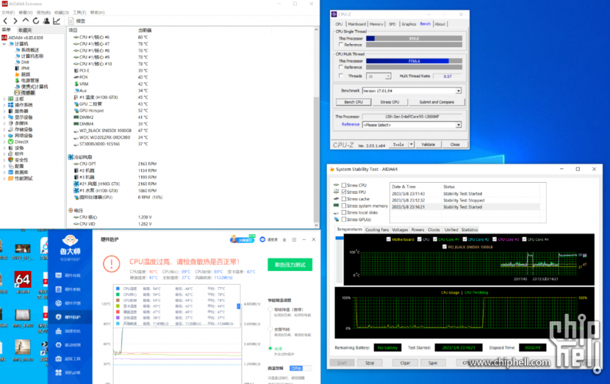Click Save button in Stability Test
The image size is (610, 384).
[x=433, y=363]
